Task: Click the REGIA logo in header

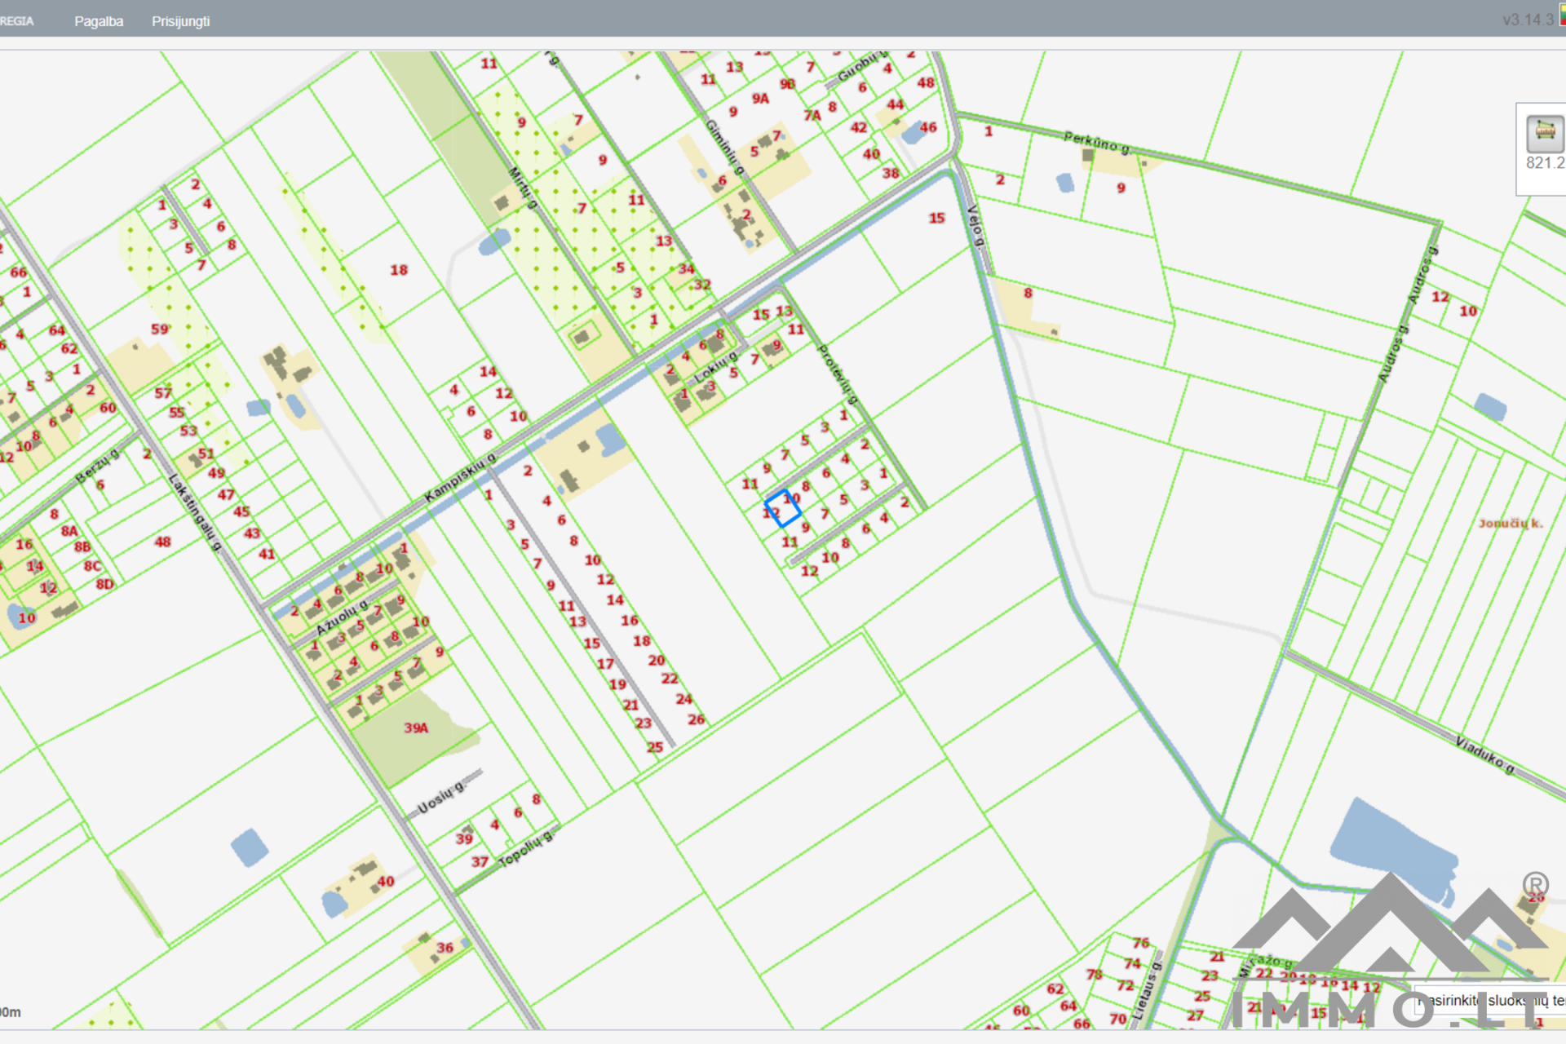Action: pyautogui.click(x=16, y=21)
